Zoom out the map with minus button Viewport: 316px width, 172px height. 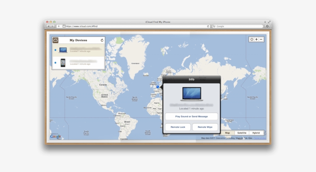pos(261,39)
